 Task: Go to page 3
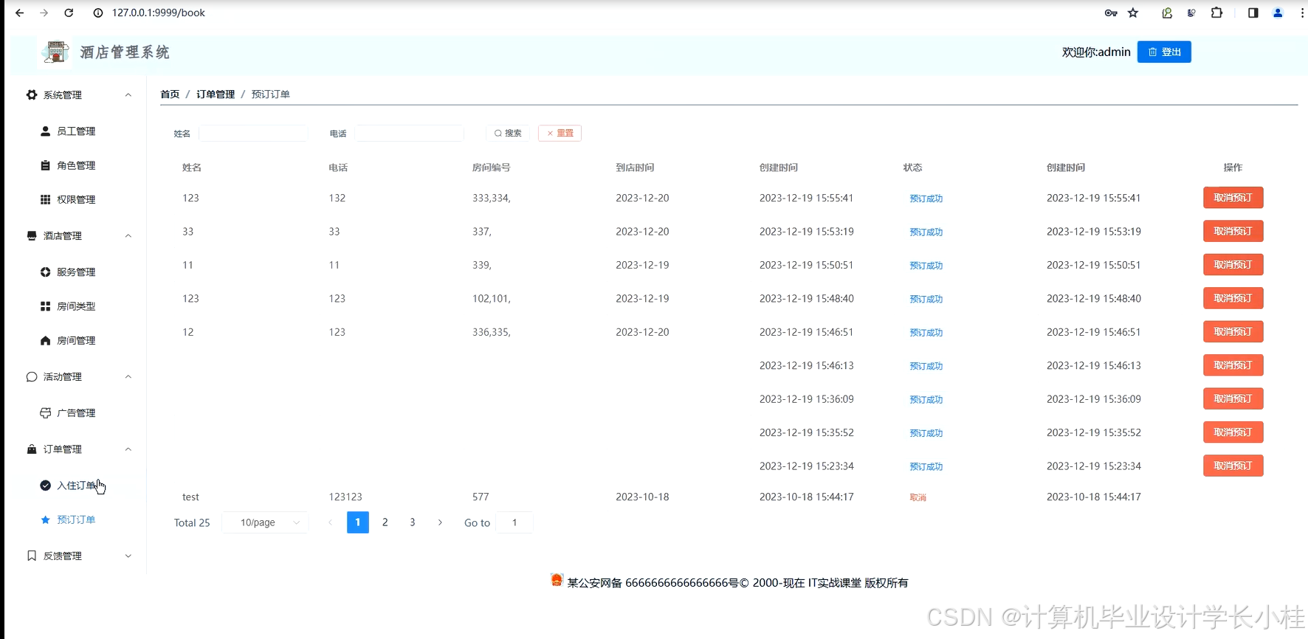413,522
